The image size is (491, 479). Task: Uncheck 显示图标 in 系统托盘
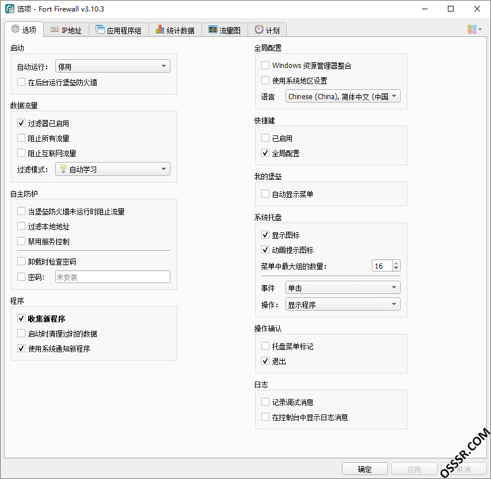(x=265, y=235)
